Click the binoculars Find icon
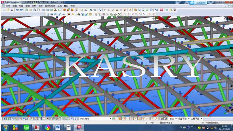Viewport: 233px width, 131px height. pyautogui.click(x=79, y=14)
